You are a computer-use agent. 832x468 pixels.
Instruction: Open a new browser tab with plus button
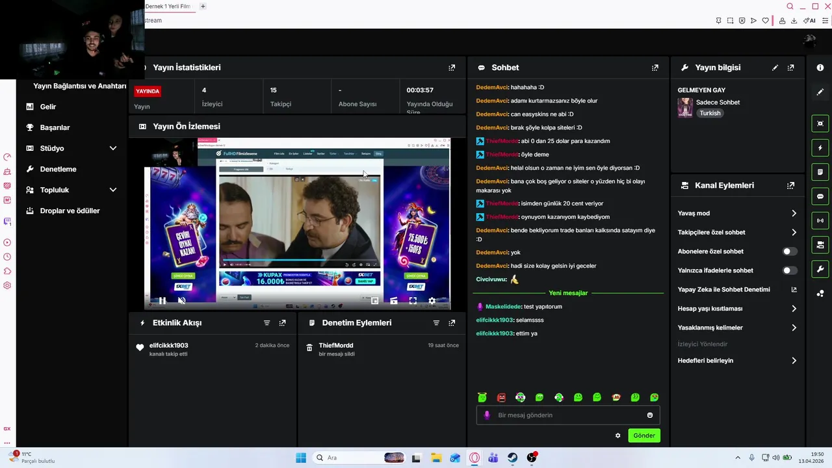(203, 6)
